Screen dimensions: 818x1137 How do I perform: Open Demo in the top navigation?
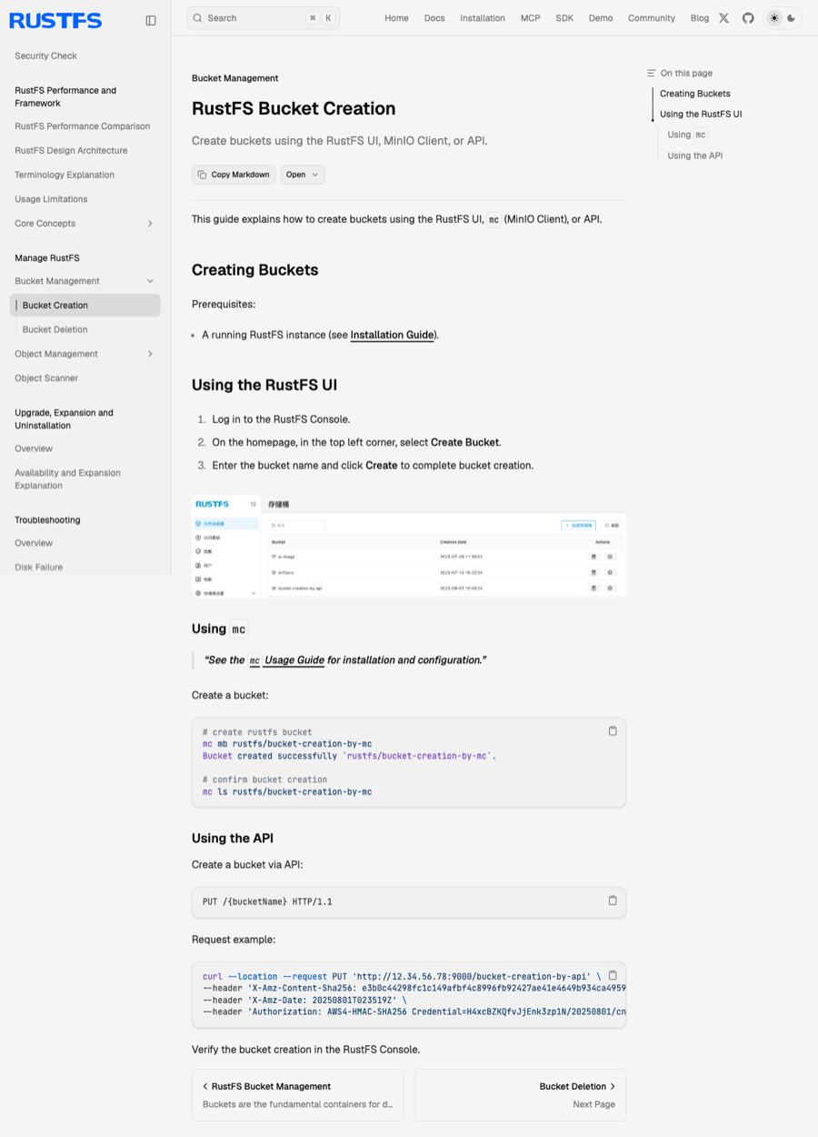(x=601, y=18)
